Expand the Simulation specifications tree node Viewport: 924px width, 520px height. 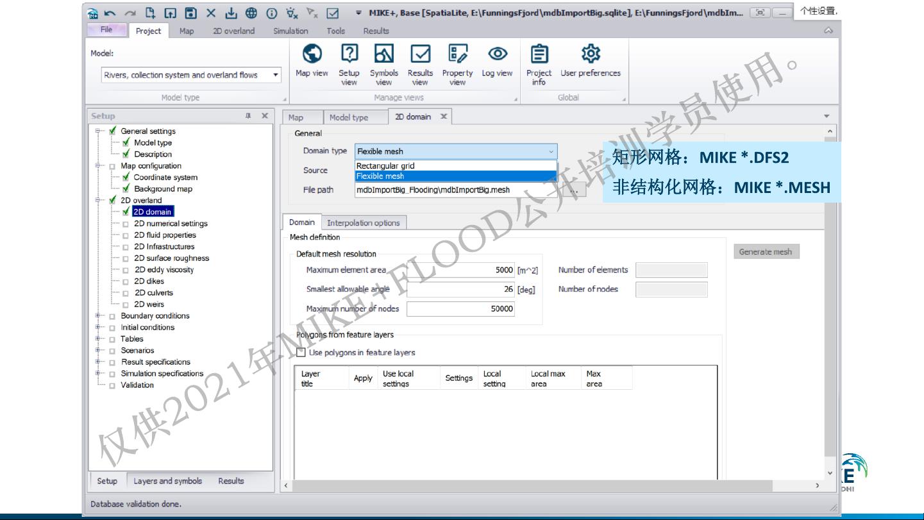tap(99, 373)
